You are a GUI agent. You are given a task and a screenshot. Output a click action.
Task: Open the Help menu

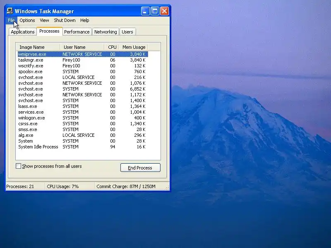tap(85, 20)
